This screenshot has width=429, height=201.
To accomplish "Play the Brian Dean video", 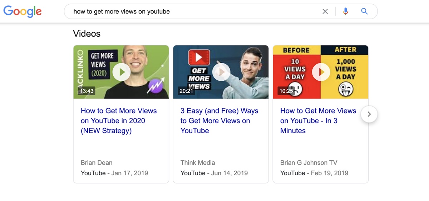I will [121, 72].
